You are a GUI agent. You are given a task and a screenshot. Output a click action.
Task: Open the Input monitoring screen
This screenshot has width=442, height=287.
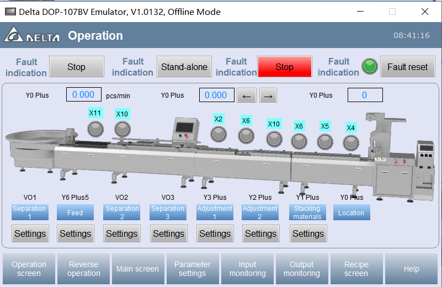[x=248, y=269]
